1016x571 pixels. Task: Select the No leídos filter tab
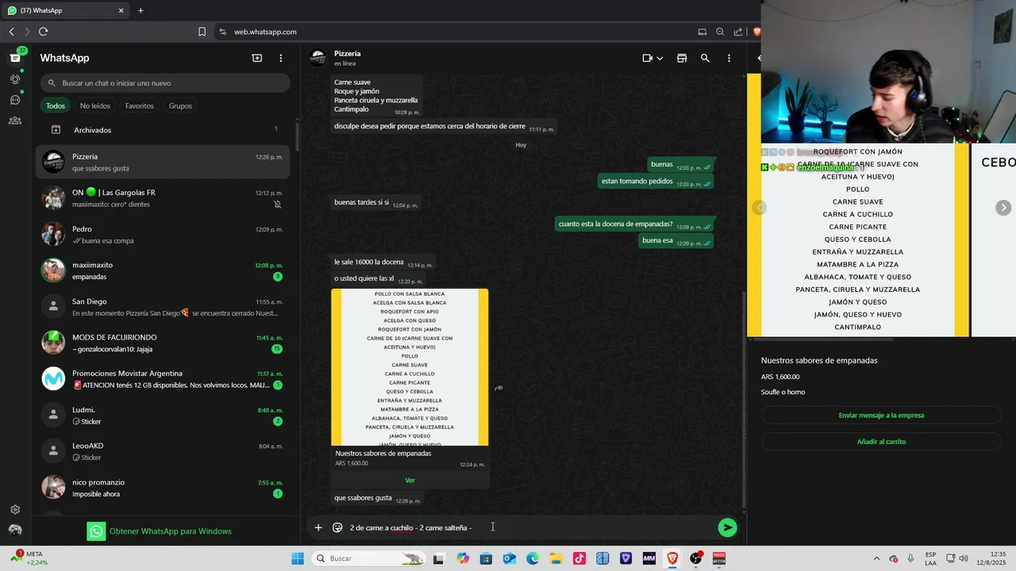coord(95,105)
